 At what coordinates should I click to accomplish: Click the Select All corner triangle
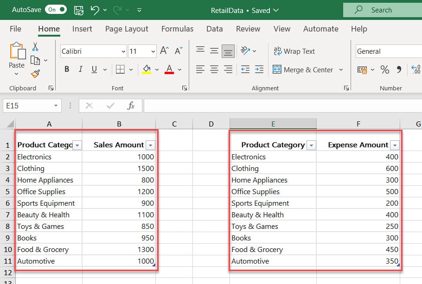(x=10, y=124)
